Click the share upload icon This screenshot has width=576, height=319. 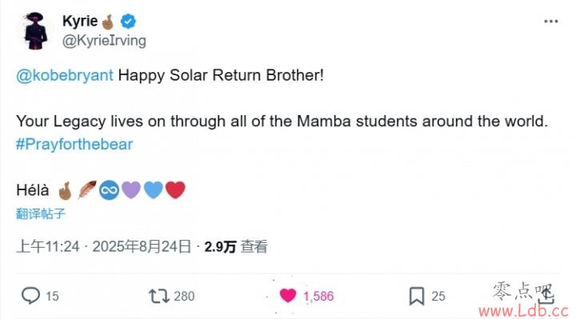[x=546, y=296]
